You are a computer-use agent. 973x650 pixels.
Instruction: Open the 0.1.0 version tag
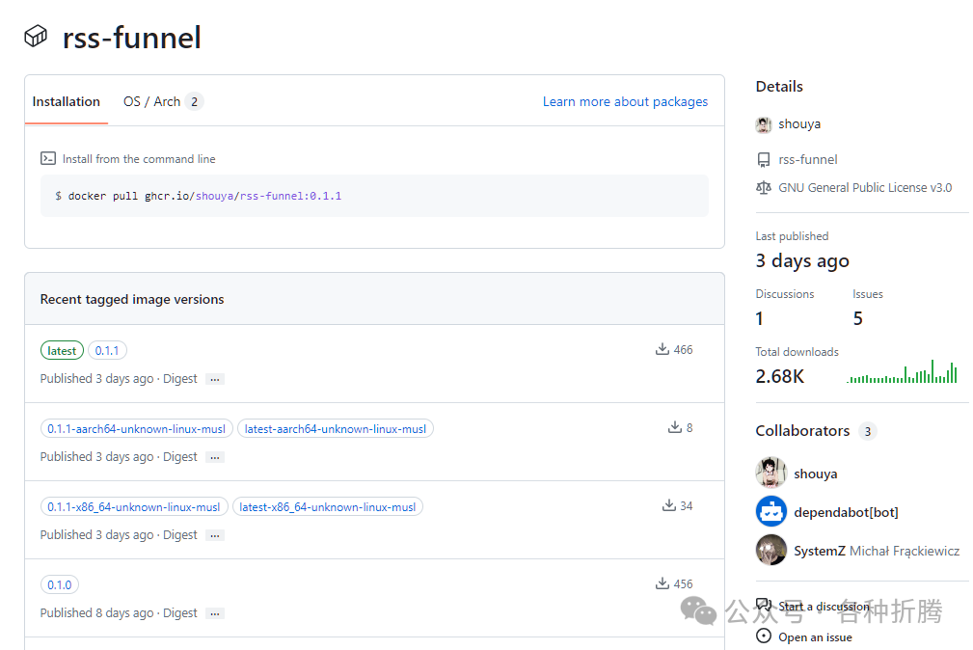click(60, 585)
